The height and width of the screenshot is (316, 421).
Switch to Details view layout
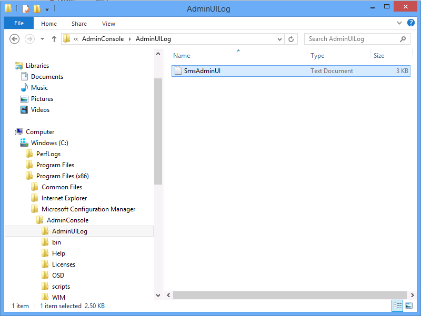[397, 305]
